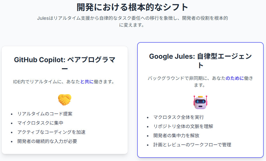Click the bullet マクロタスク全体を実行
Viewport: 266px width, 161px height.
179,117
